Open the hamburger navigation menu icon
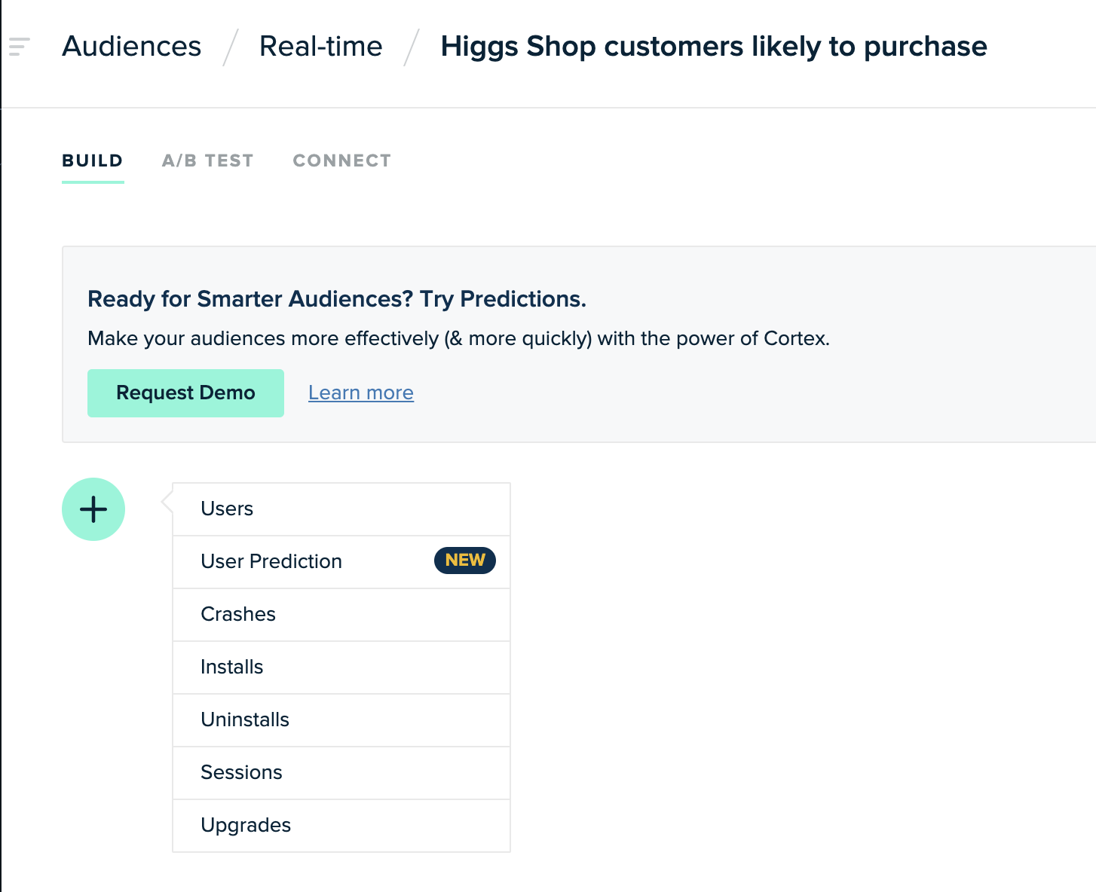The height and width of the screenshot is (892, 1096). [x=19, y=47]
